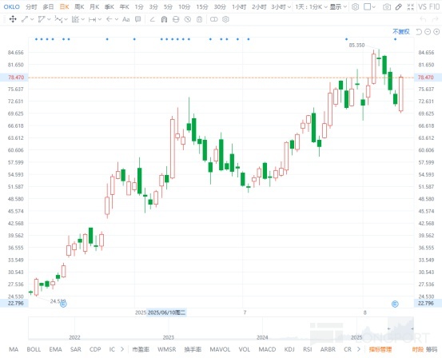Select the arrow annotation tool
The width and height of the screenshot is (442, 358).
pyautogui.click(x=109, y=19)
